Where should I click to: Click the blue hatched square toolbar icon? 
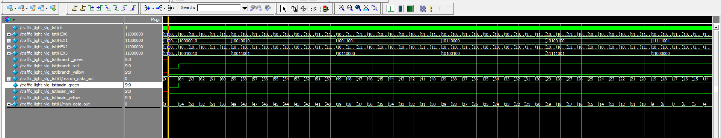[x=423, y=8]
